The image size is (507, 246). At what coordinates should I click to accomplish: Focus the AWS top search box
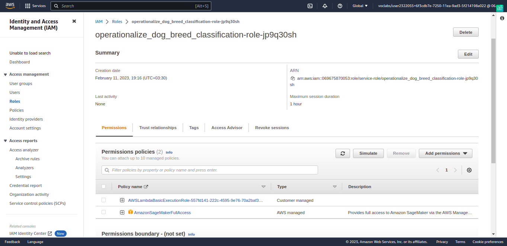[131, 6]
